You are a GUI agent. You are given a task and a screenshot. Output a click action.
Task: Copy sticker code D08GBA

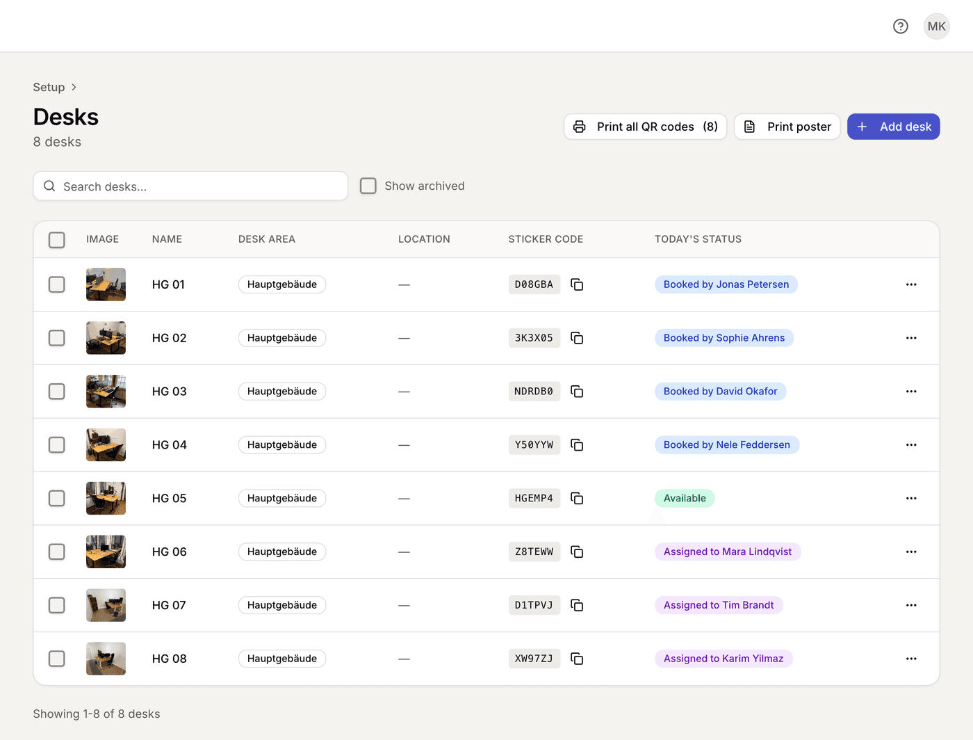(577, 284)
